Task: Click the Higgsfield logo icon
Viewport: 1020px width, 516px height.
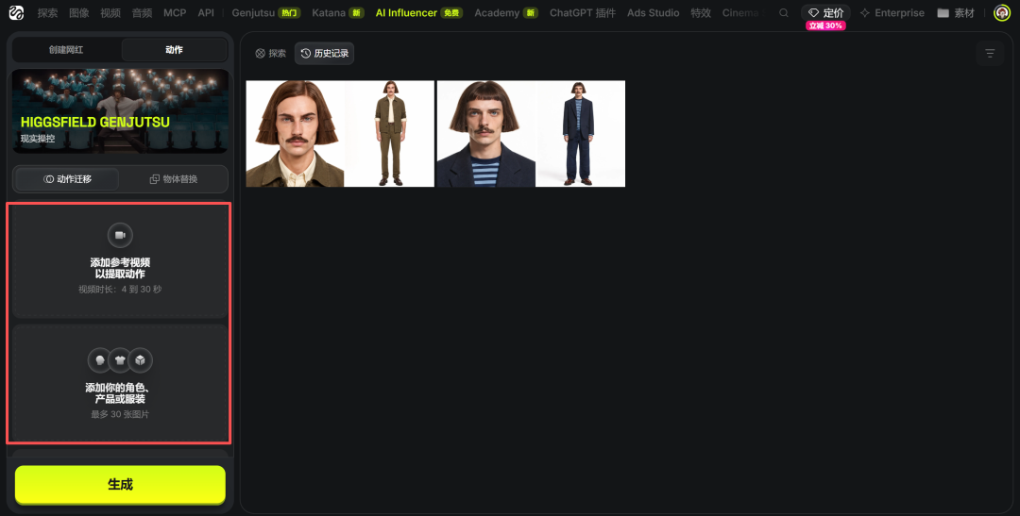Action: (16, 13)
